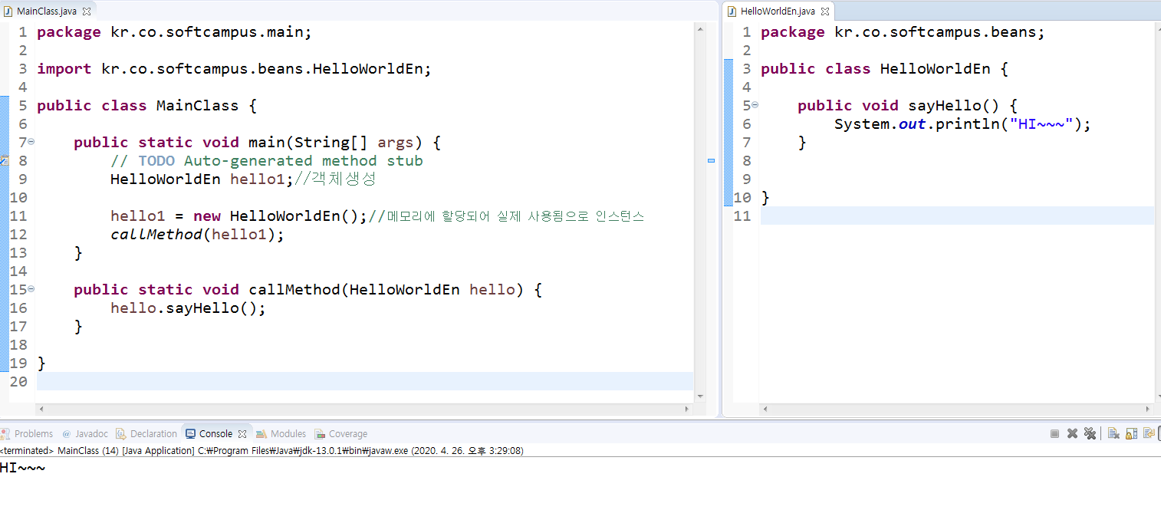Open the Javadoc view tab

[85, 434]
